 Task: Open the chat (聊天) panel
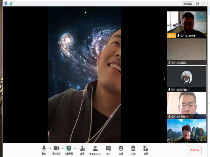tap(108, 149)
